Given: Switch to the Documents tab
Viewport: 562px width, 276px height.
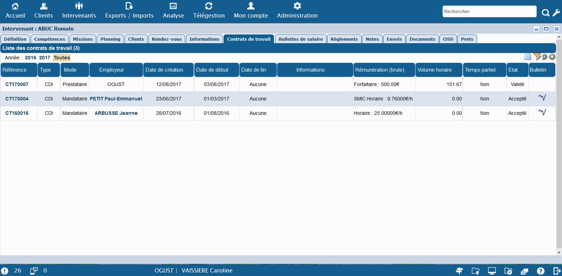Looking at the screenshot, I should tap(422, 39).
